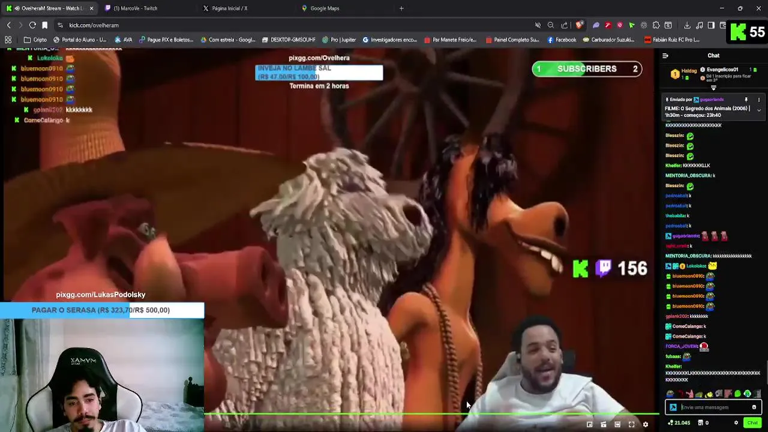
Task: Bookmark this page icon
Action: click(44, 25)
